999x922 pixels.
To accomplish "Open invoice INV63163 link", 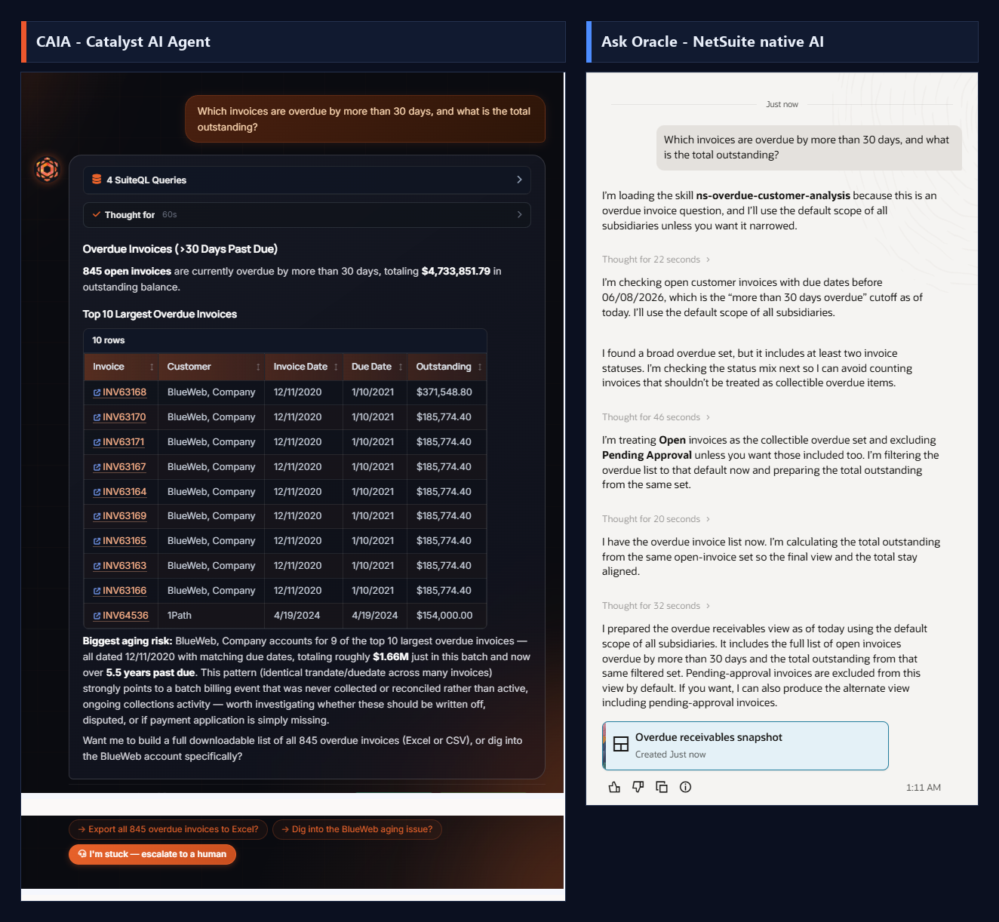I will point(124,566).
